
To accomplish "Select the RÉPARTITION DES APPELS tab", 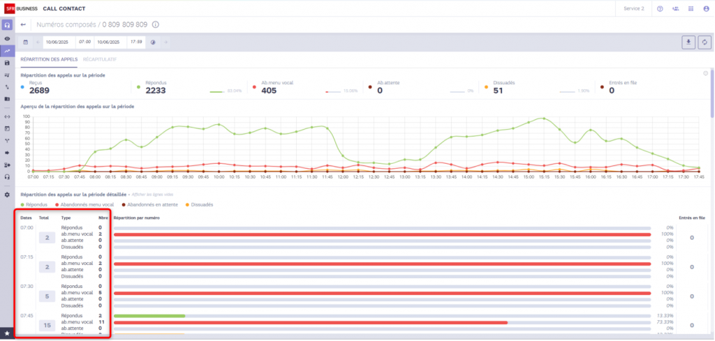I will click(50, 60).
